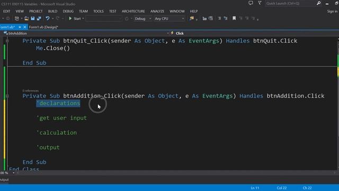Switch to Form1.vb [Design] tab
Image resolution: width=339 pixels, height=191 pixels.
point(43,27)
